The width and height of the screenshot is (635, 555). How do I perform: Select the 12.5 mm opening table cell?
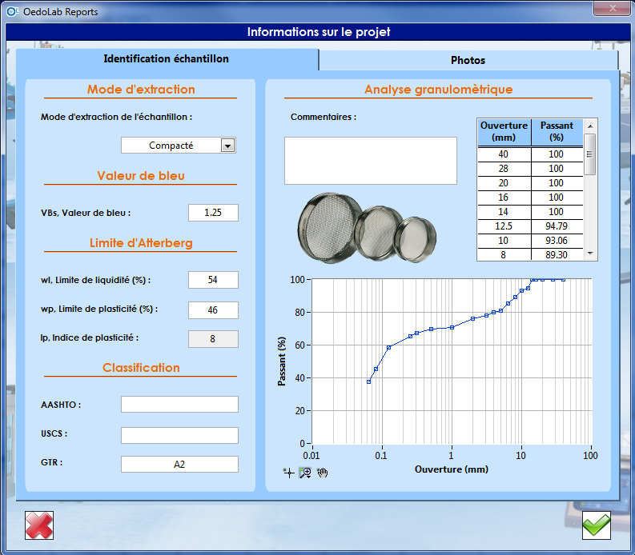point(504,226)
